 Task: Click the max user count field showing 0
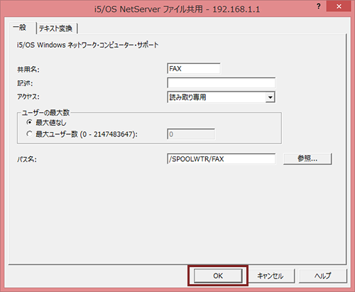[191, 134]
